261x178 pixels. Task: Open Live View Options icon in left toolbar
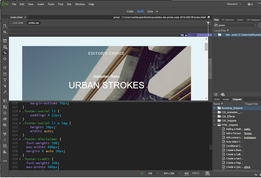[5, 41]
